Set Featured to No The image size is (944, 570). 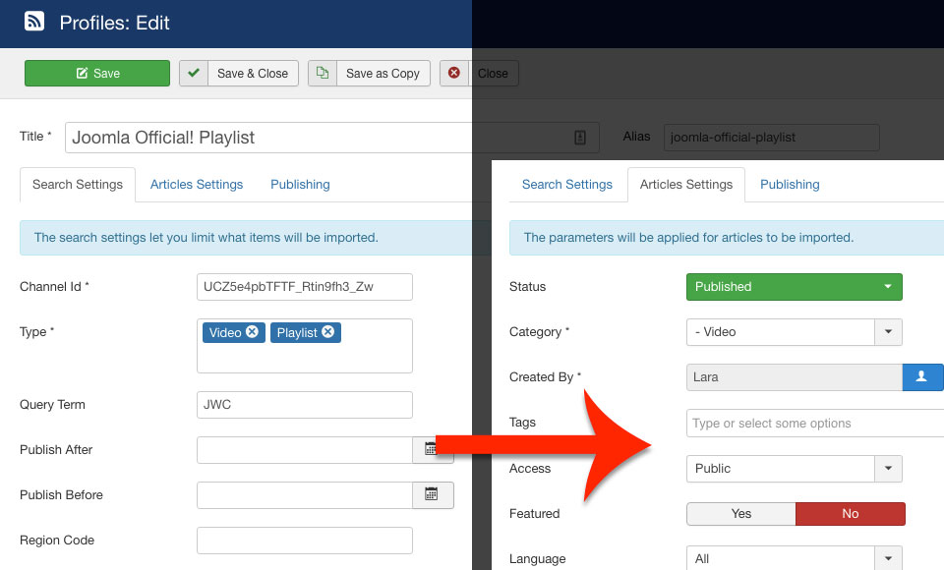850,514
